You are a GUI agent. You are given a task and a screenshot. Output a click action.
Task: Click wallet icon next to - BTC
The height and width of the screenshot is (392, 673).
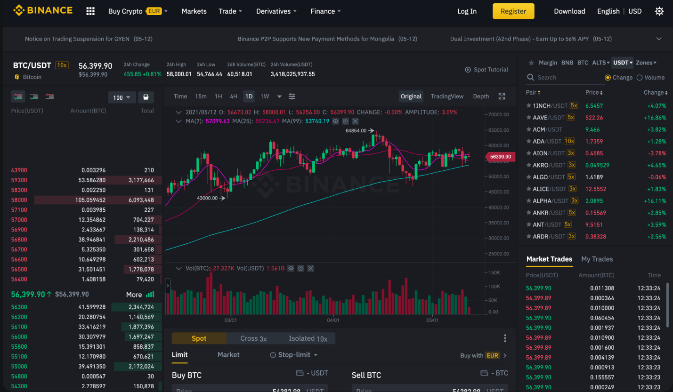484,373
